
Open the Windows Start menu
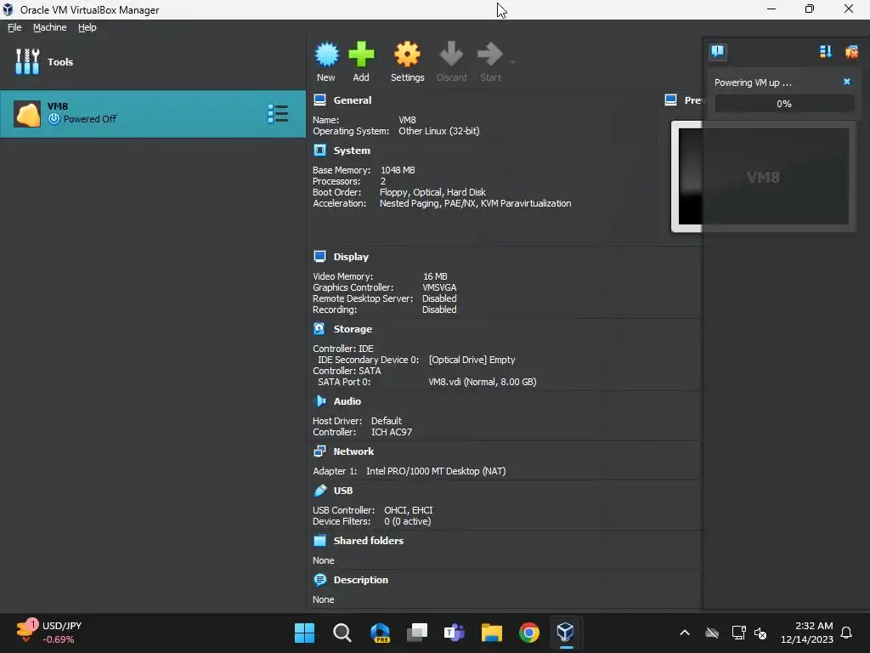(x=304, y=633)
